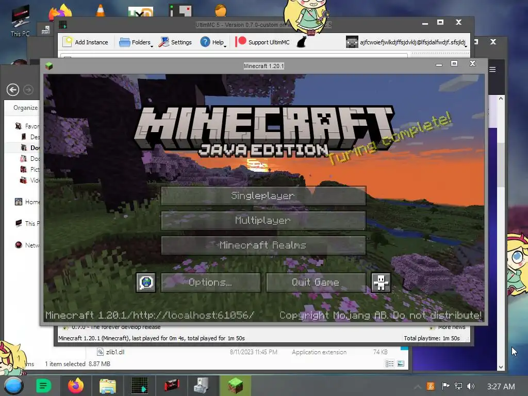Screen dimensions: 528x396
Task: Select the Homegroup item in Explorer sidebar
Action: coord(28,202)
